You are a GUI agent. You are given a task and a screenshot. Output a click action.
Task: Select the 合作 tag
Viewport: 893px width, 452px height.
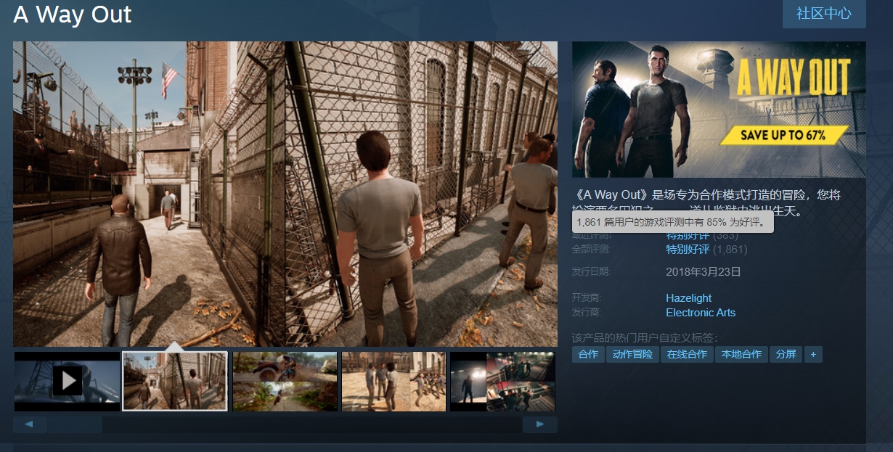click(x=588, y=355)
